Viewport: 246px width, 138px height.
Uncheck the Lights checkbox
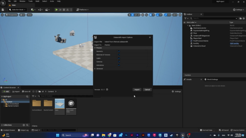click(x=119, y=58)
